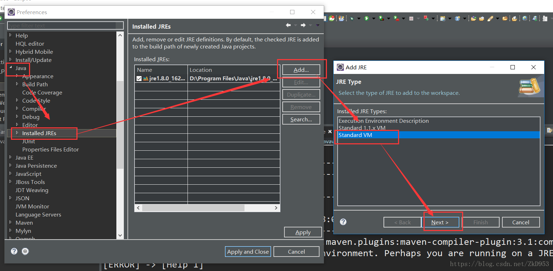Collapse the Java category in the preferences tree

click(10, 68)
